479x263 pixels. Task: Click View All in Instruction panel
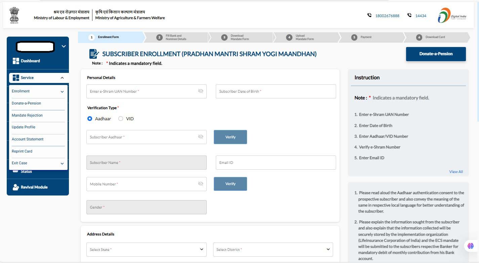click(456, 172)
